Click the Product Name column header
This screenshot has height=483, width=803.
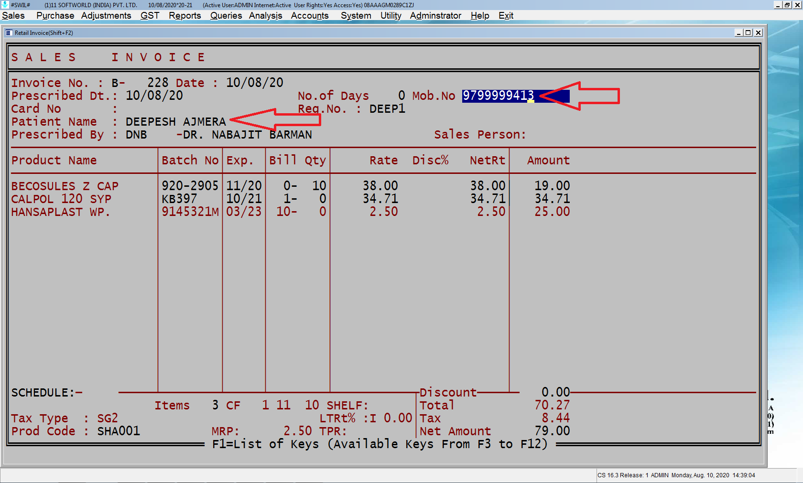tap(54, 161)
